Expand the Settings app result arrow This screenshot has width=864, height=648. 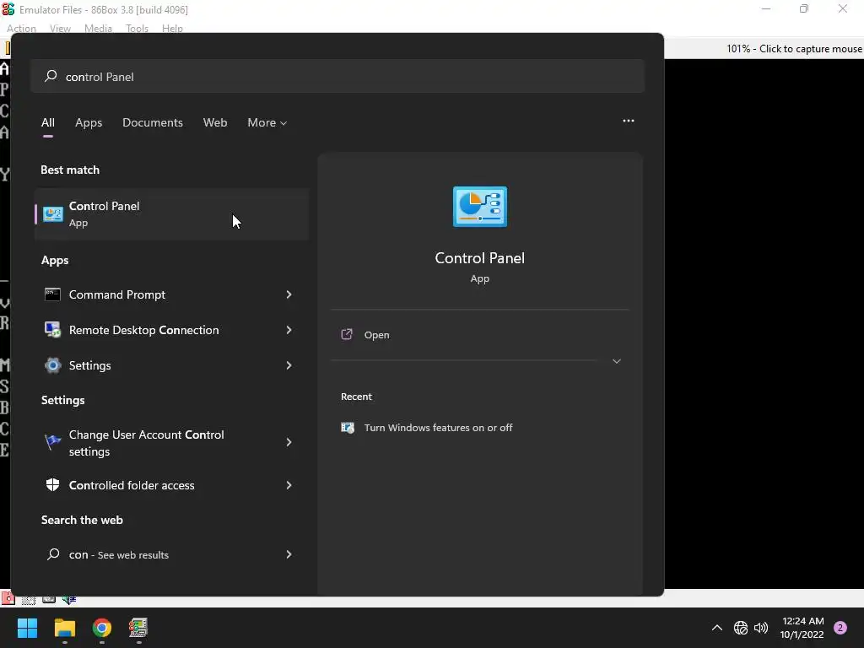(x=289, y=365)
